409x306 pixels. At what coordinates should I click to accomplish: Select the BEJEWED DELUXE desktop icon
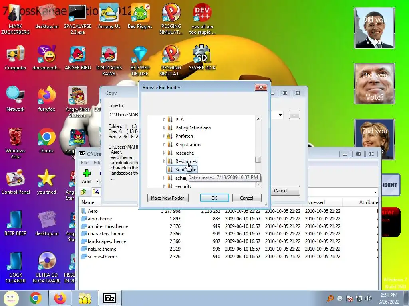click(140, 61)
